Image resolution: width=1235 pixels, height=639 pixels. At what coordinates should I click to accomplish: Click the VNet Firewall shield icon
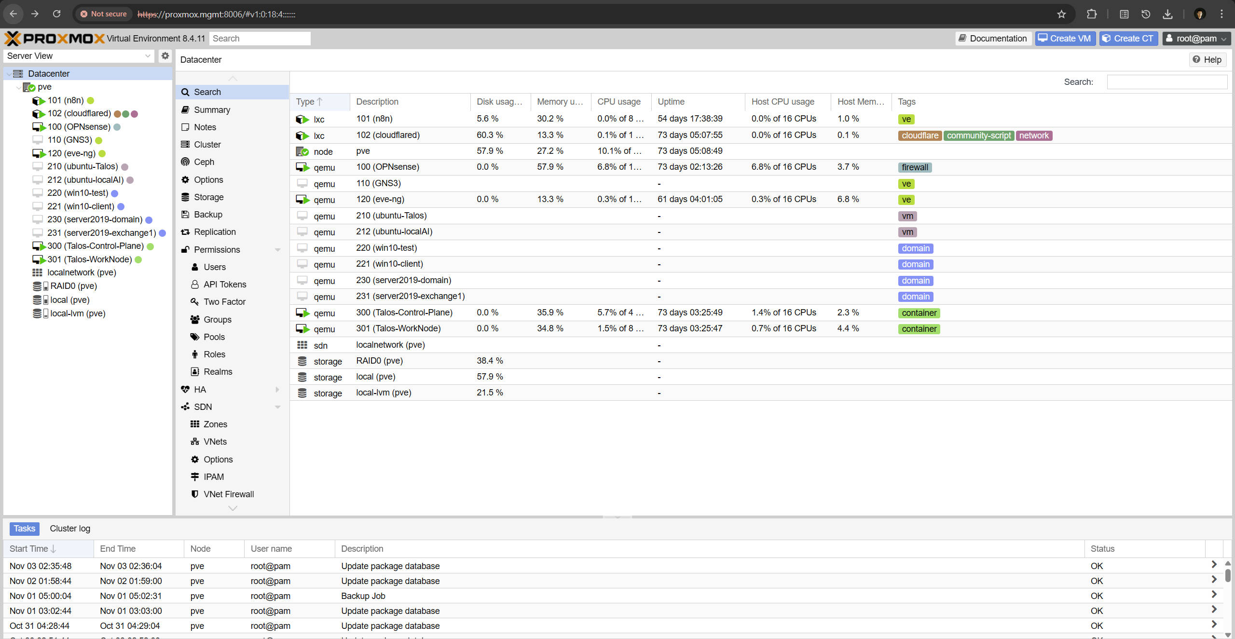[195, 494]
